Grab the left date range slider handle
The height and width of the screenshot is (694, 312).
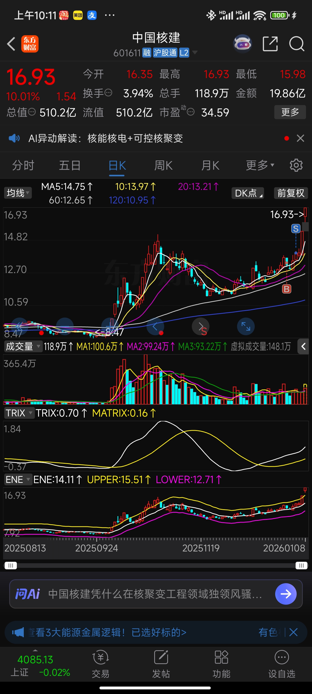(x=11, y=565)
